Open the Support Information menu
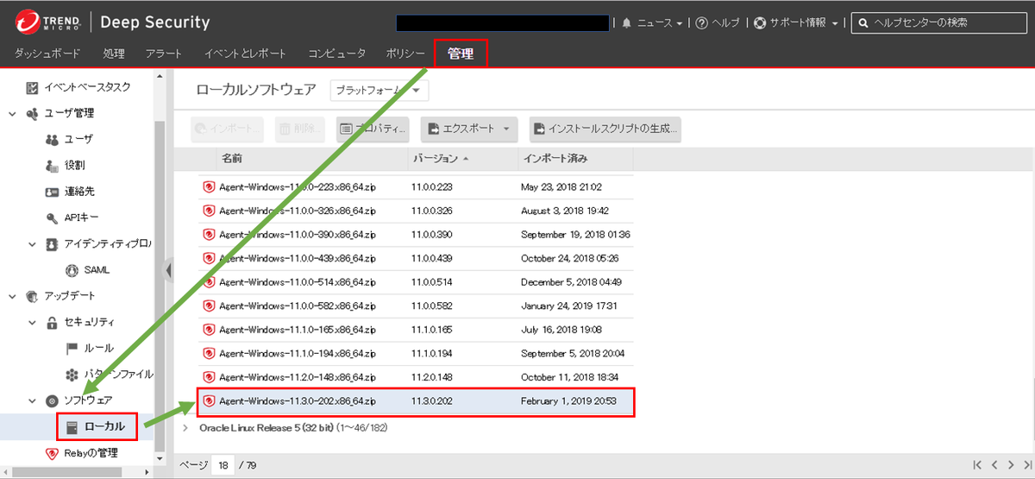This screenshot has width=1035, height=479. coord(796,23)
